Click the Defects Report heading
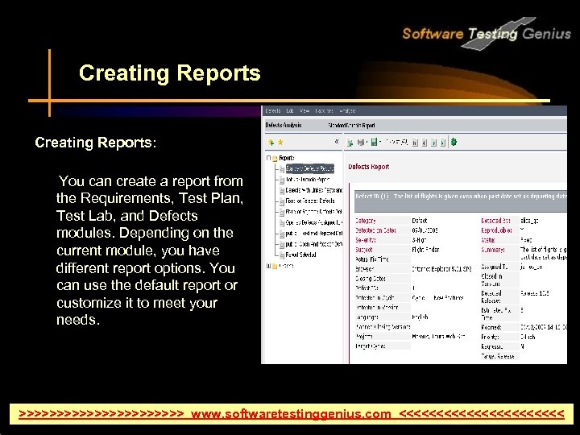 [x=369, y=167]
